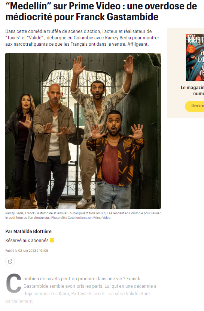This screenshot has width=204, height=311.
Task: Open author Mathilde Blottière's page
Action: 28,232
